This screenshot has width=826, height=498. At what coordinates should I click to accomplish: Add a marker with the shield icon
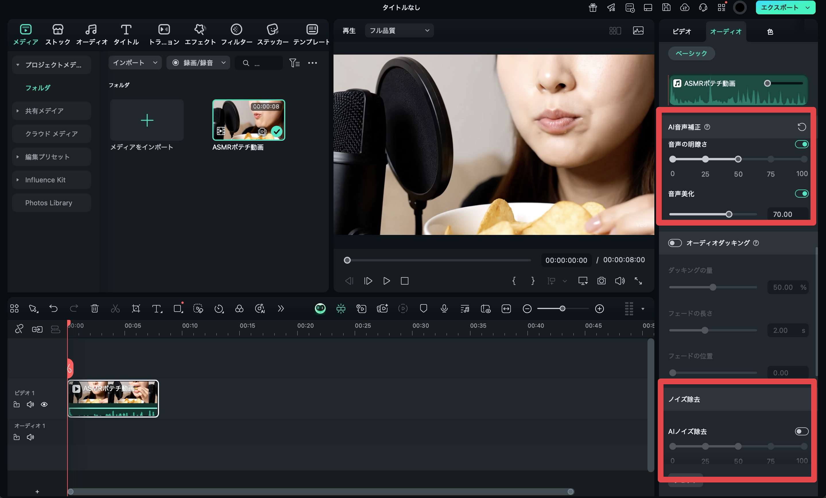(x=423, y=308)
